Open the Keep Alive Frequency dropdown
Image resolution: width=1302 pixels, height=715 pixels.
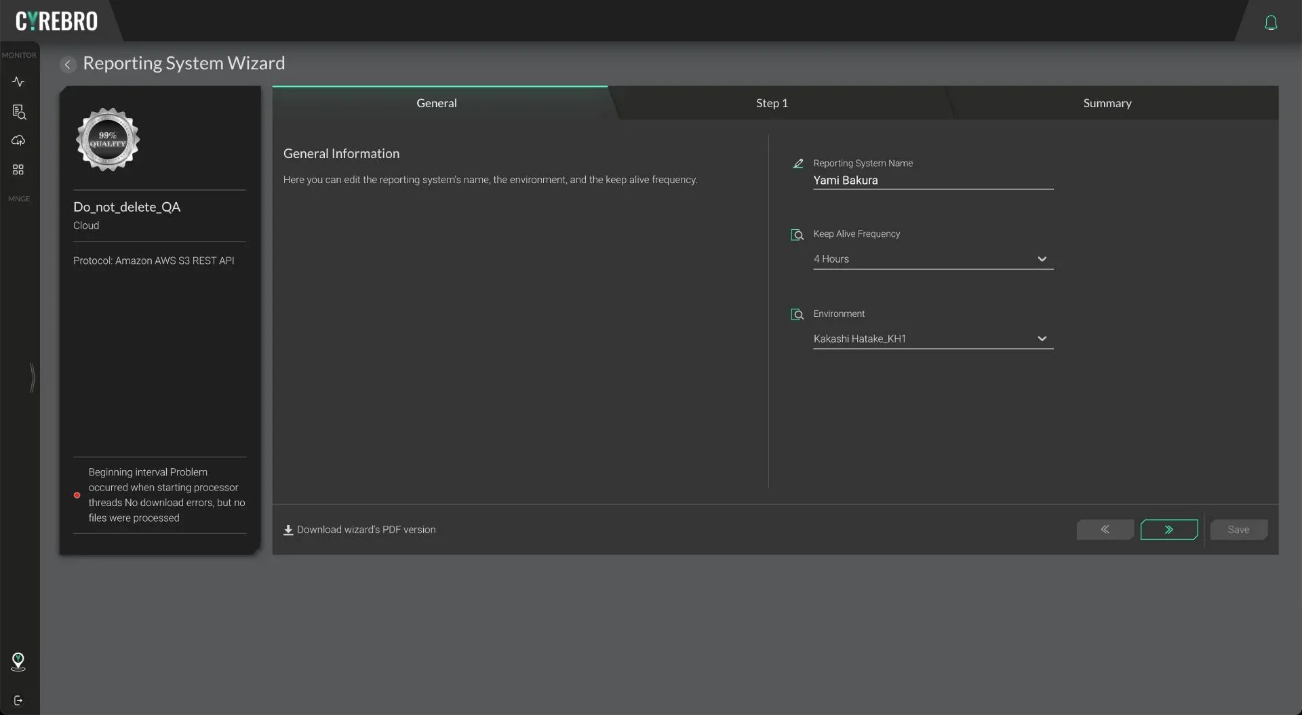tap(932, 259)
